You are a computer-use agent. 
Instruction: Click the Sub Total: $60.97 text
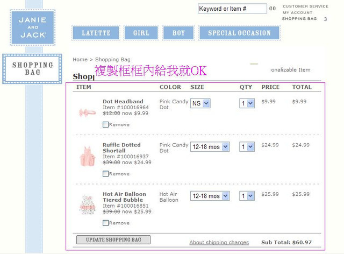286,242
